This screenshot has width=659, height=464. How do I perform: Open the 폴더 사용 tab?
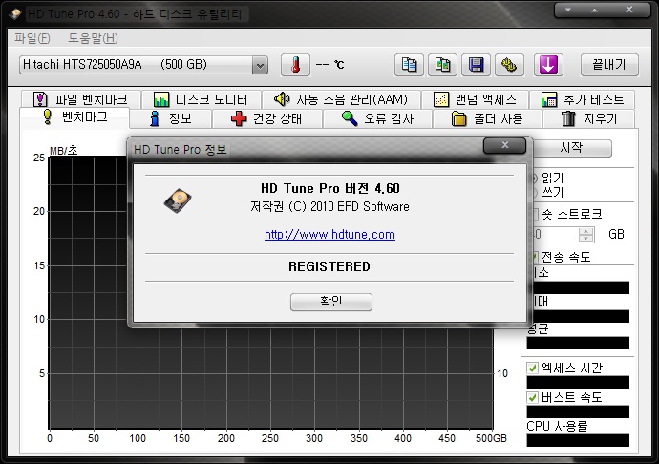point(487,119)
